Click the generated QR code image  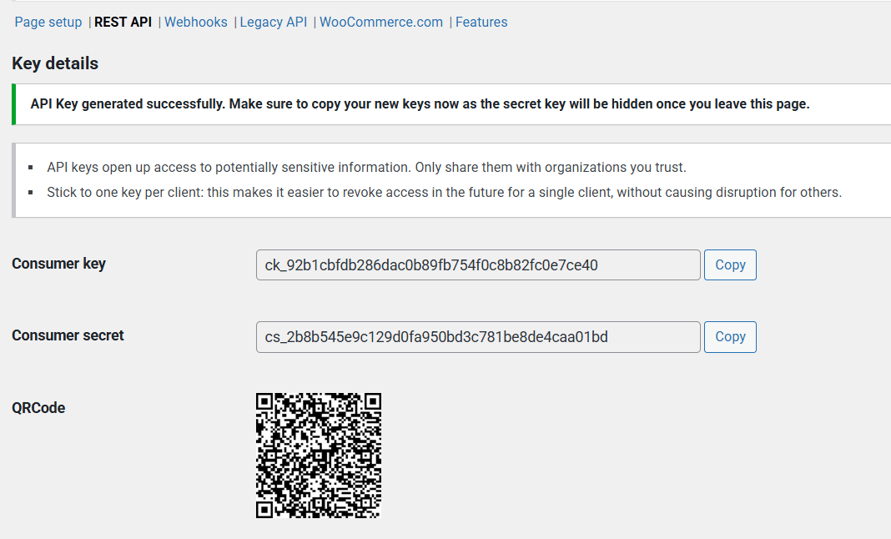click(318, 456)
